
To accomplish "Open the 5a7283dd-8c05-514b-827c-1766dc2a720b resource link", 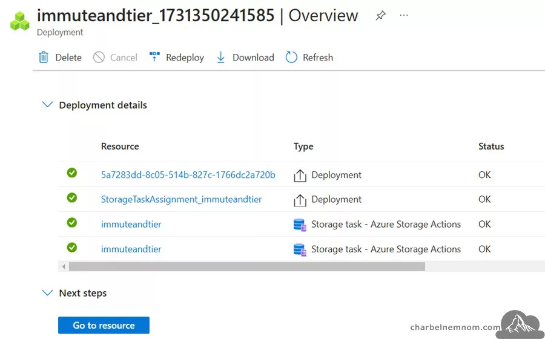I will (188, 175).
